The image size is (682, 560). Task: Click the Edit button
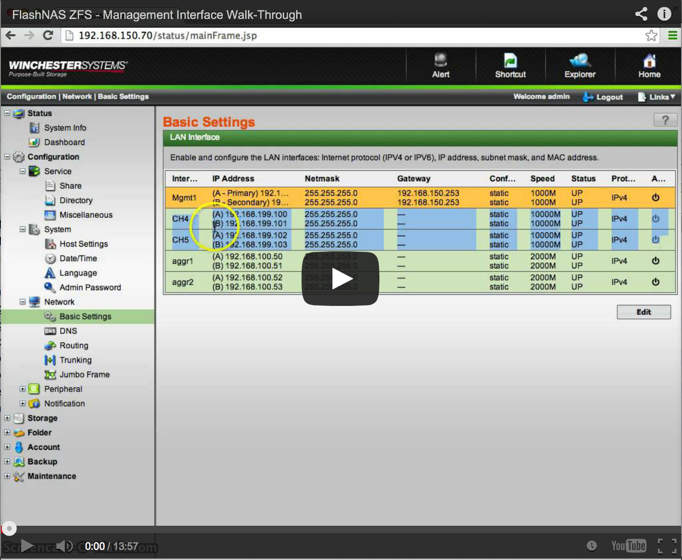(x=644, y=312)
